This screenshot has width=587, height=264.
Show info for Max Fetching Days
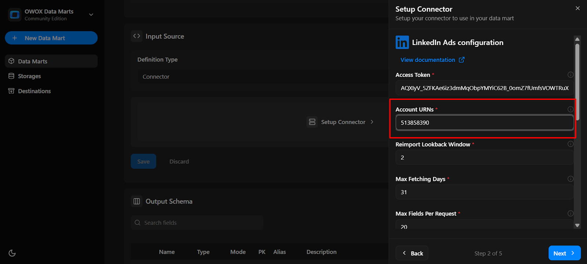pyautogui.click(x=570, y=179)
